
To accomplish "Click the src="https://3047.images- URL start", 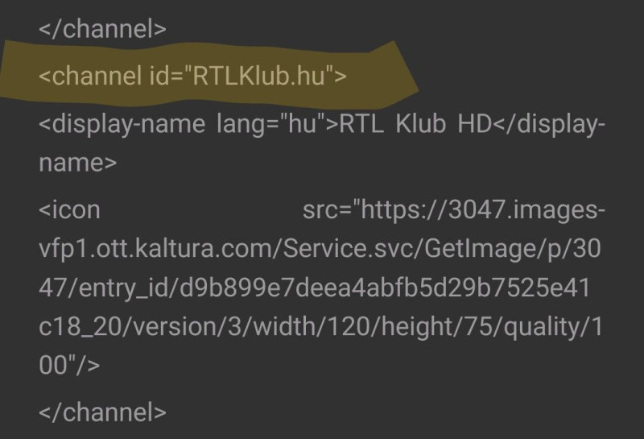I will coord(454,210).
